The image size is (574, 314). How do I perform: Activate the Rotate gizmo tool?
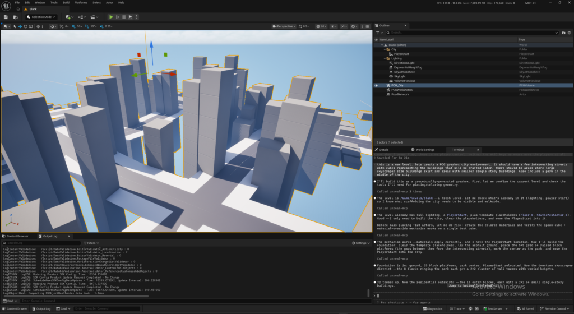[x=25, y=26]
